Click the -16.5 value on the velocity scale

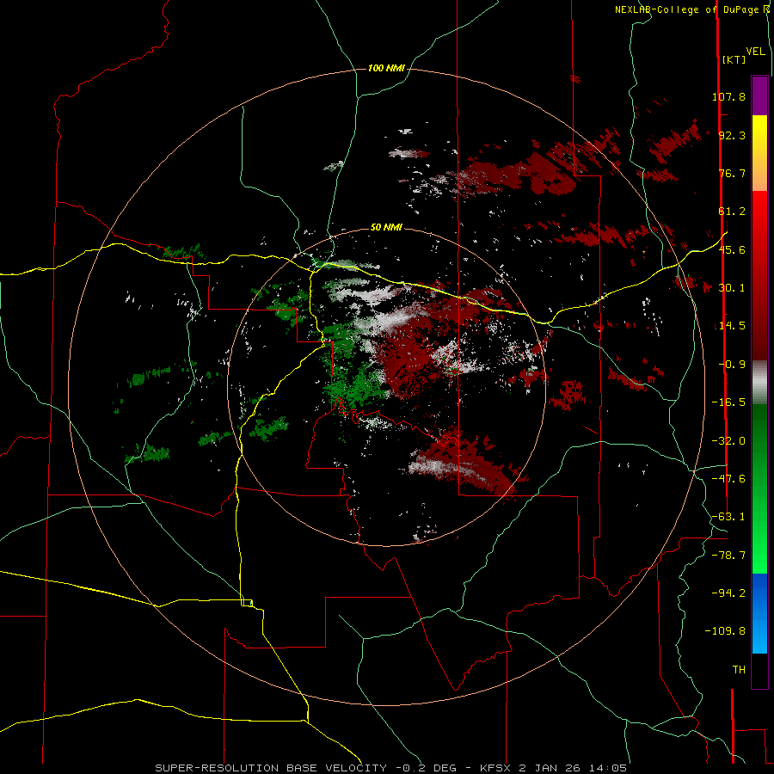tap(728, 402)
